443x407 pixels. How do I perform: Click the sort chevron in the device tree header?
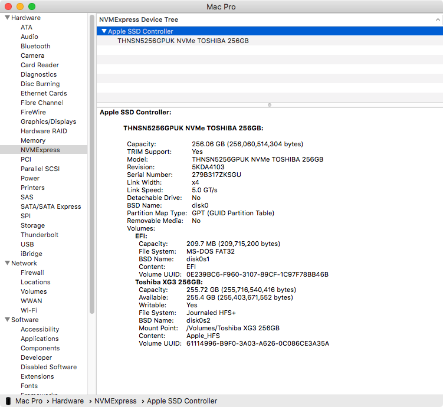click(438, 19)
